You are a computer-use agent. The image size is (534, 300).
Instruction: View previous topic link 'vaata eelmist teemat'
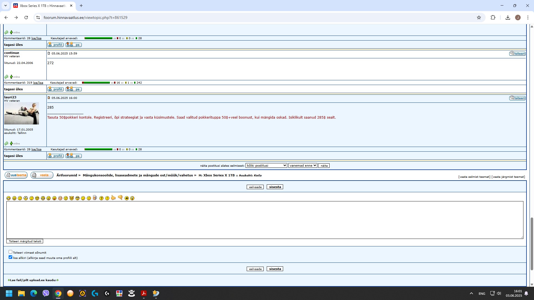[474, 177]
